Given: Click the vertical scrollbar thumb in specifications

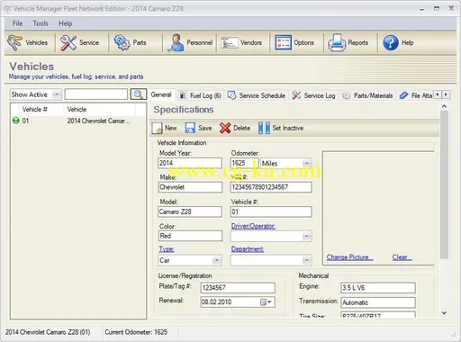Looking at the screenshot, I should 445,184.
